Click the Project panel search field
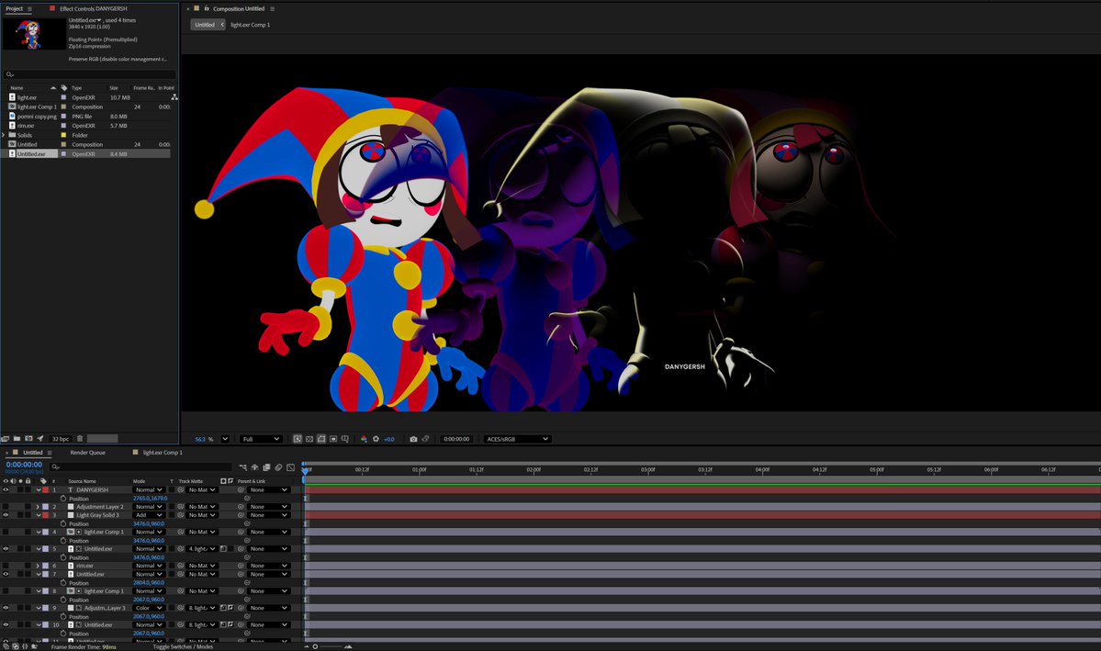This screenshot has width=1101, height=651. coord(89,74)
